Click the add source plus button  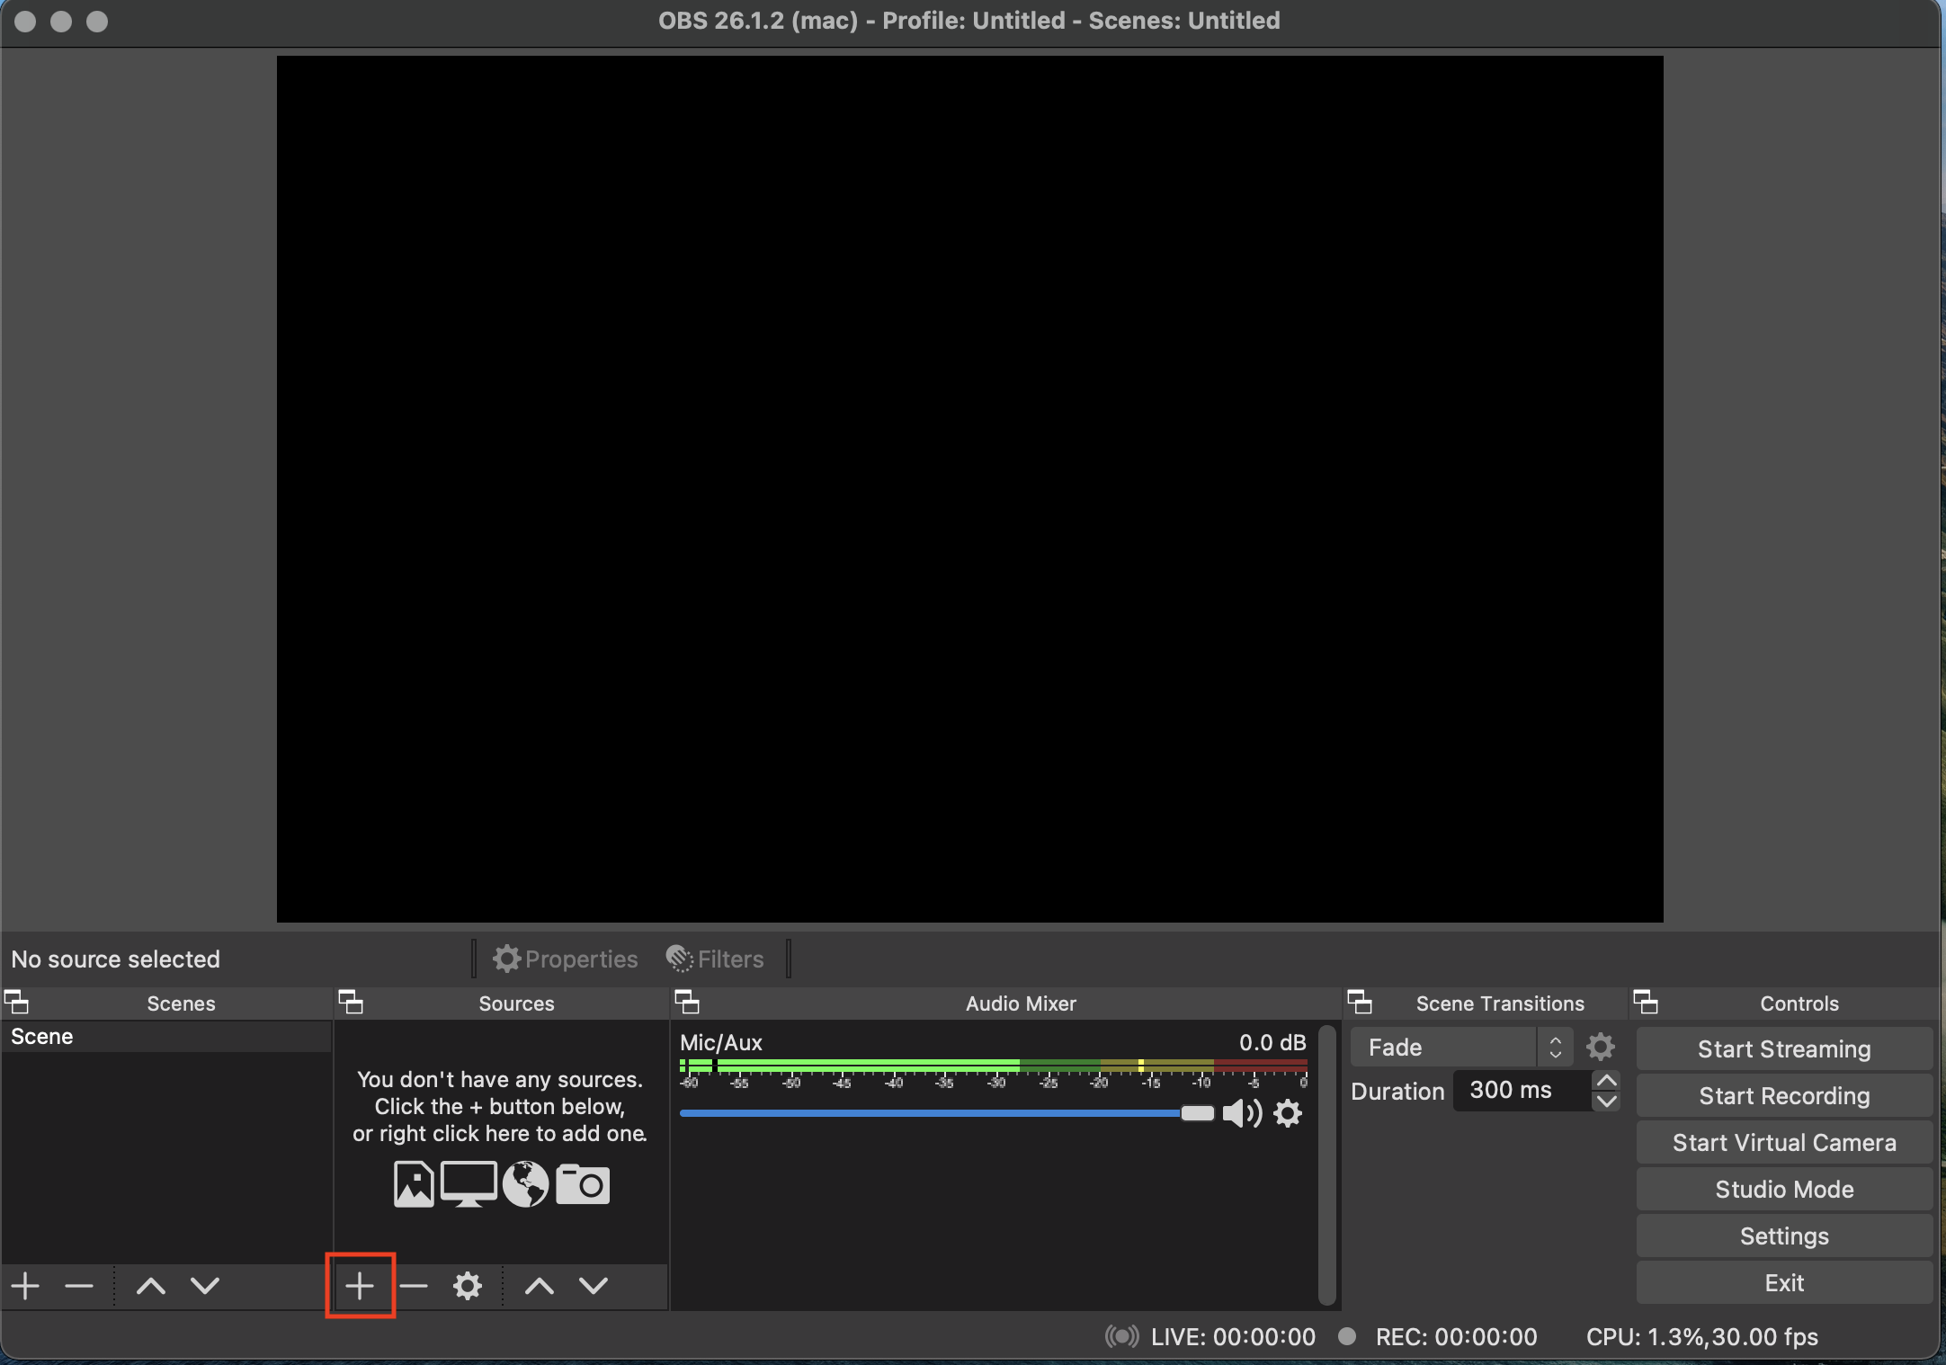[360, 1286]
